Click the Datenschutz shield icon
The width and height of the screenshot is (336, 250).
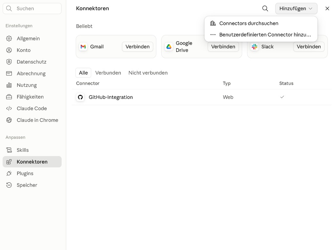9,62
